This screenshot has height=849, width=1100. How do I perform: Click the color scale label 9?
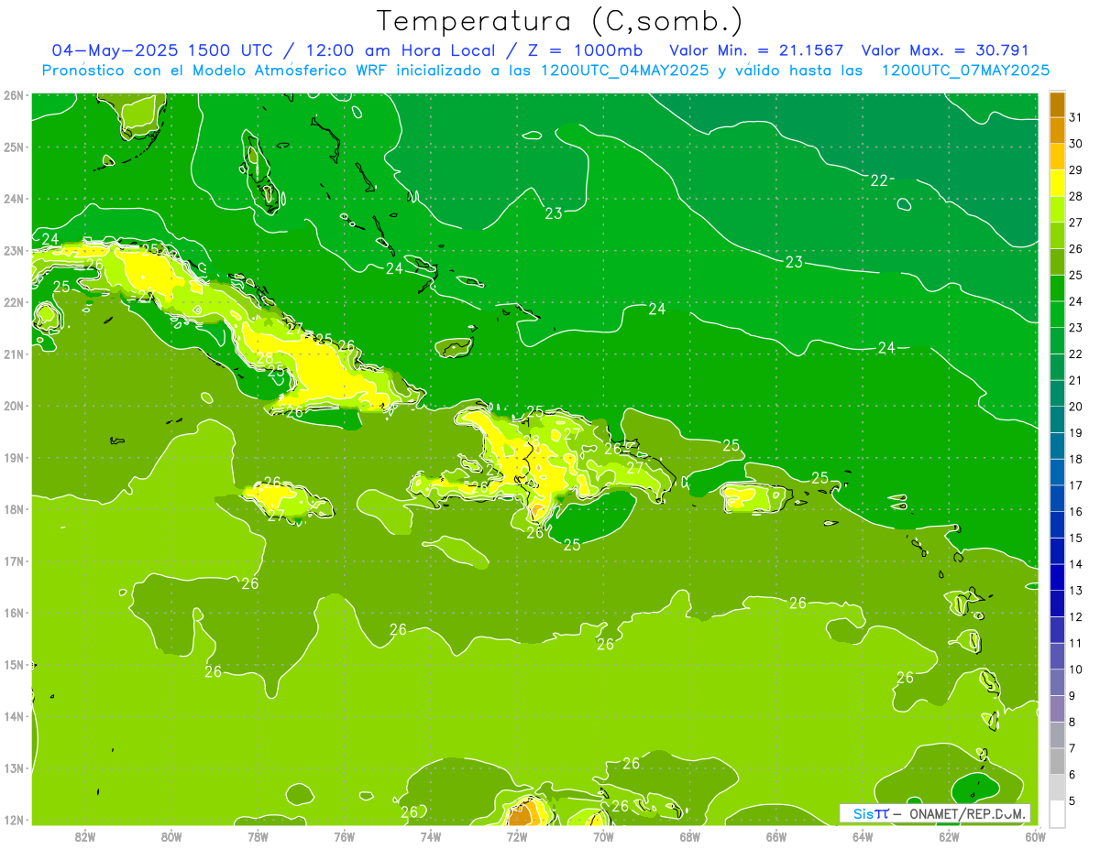[x=1072, y=696]
